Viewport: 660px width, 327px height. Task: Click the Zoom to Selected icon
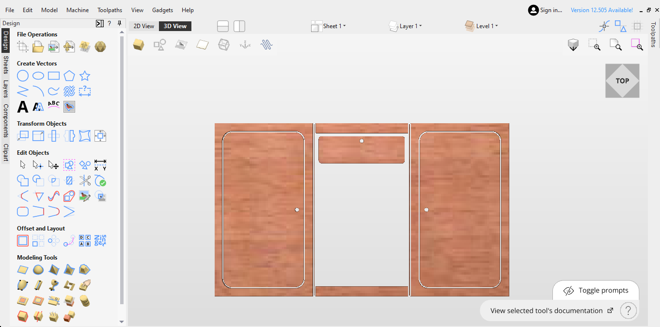tap(637, 45)
